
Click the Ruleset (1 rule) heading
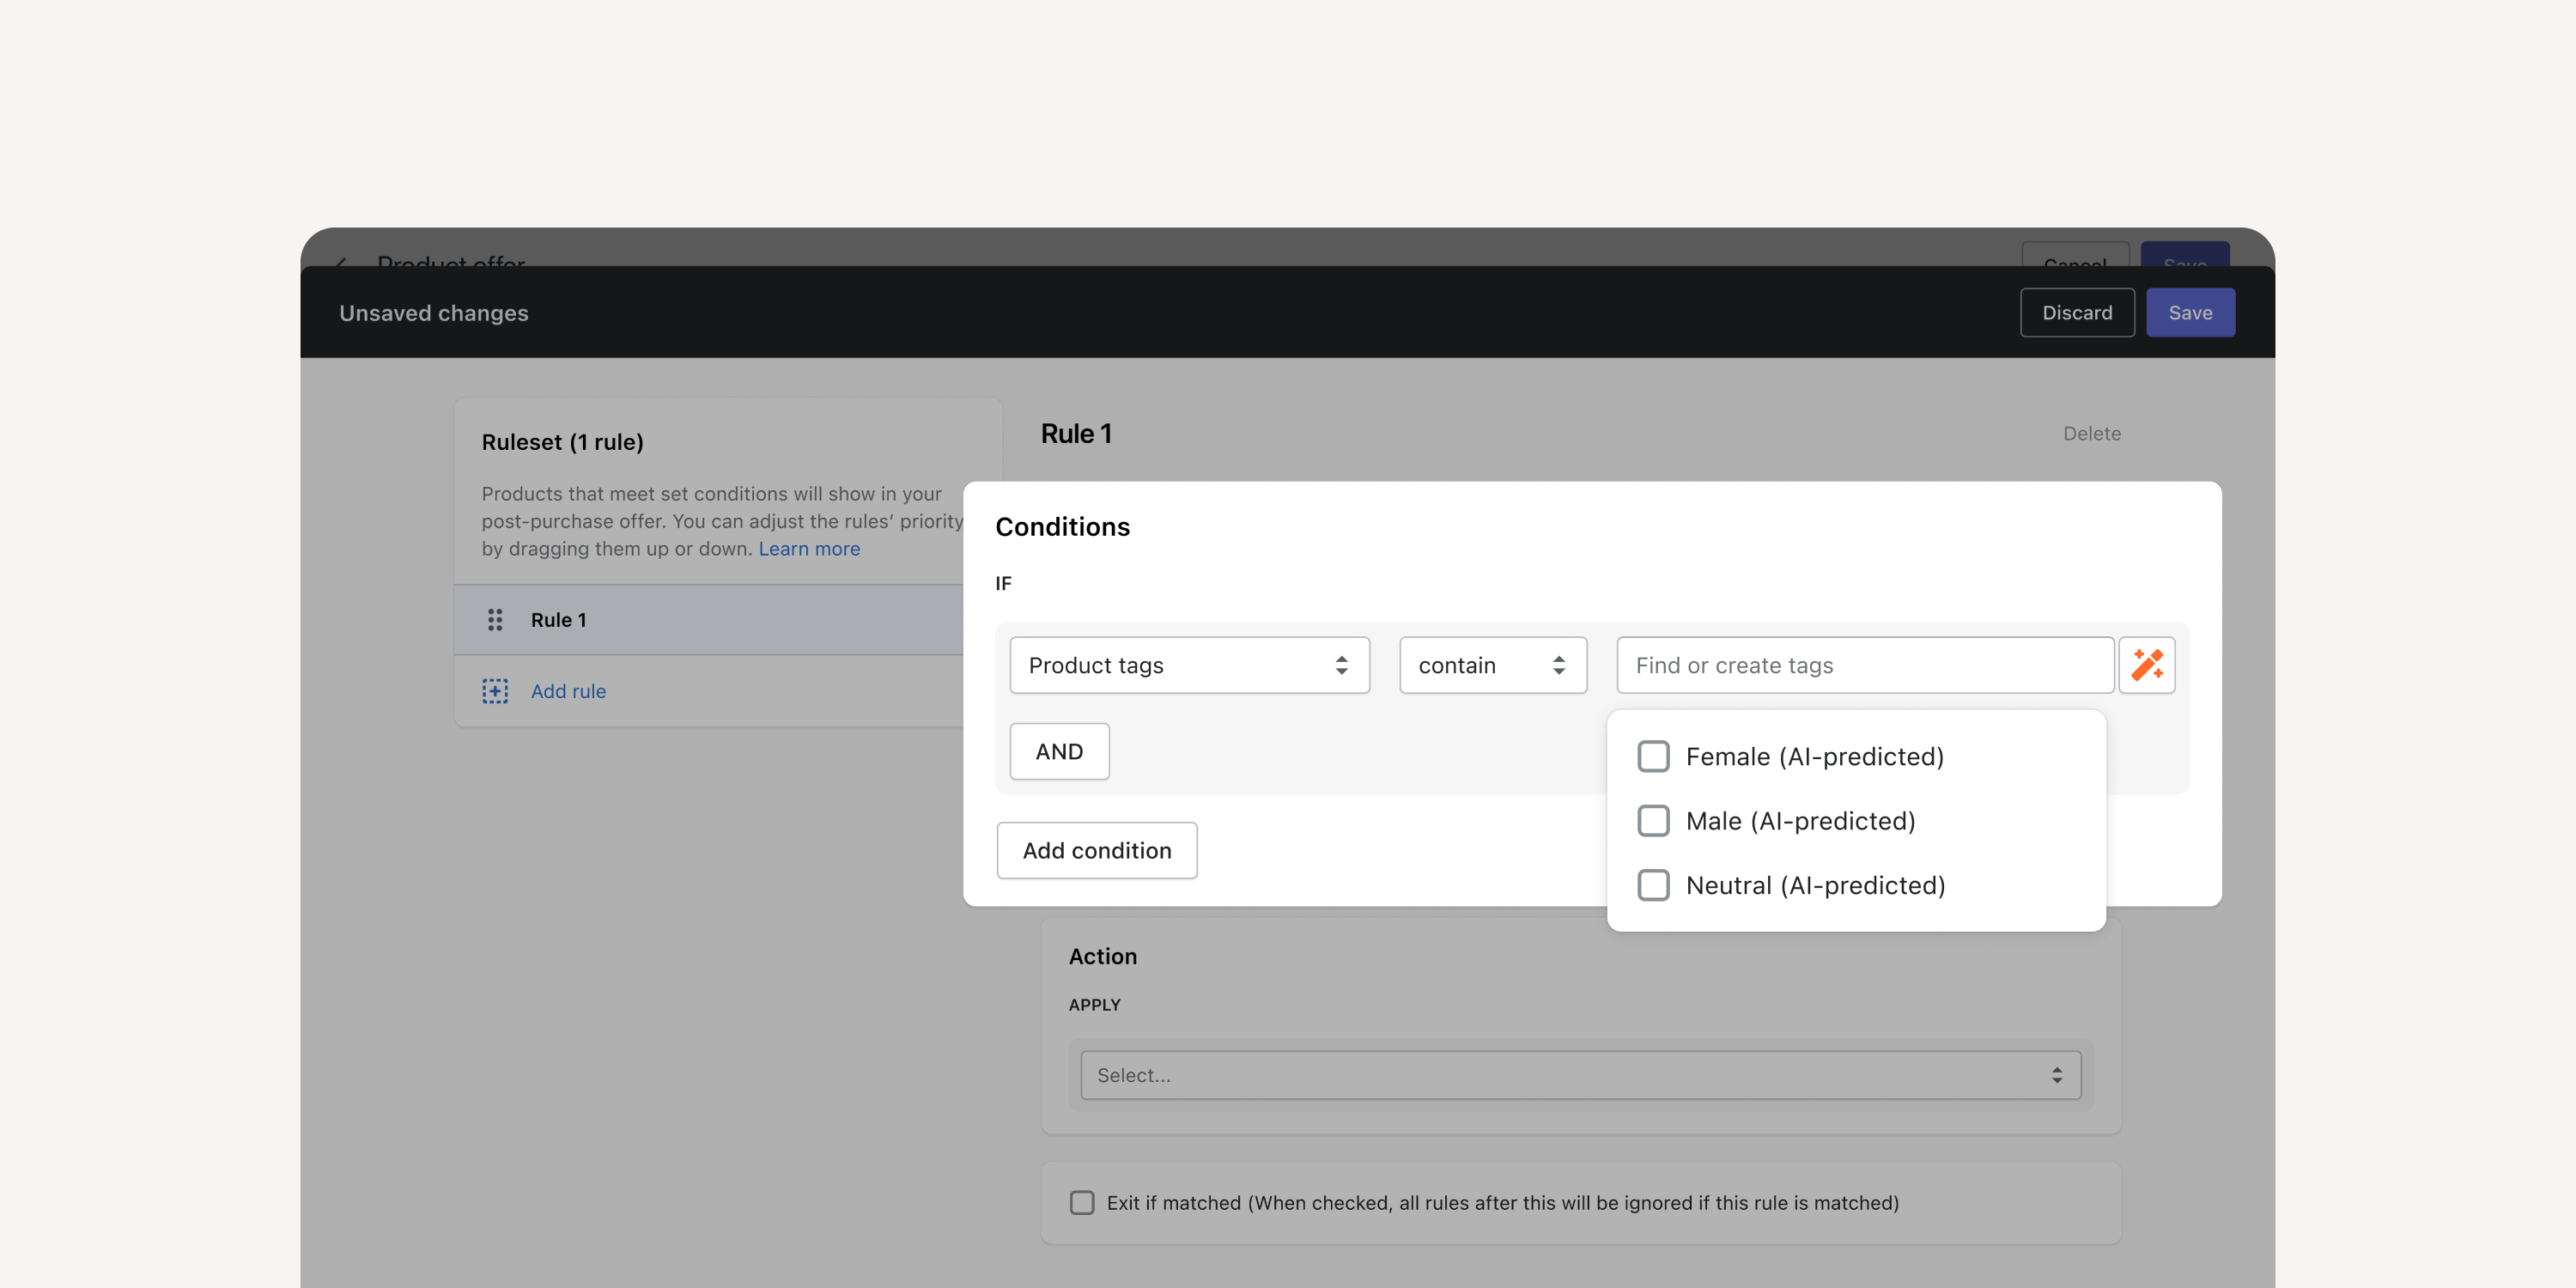tap(562, 442)
